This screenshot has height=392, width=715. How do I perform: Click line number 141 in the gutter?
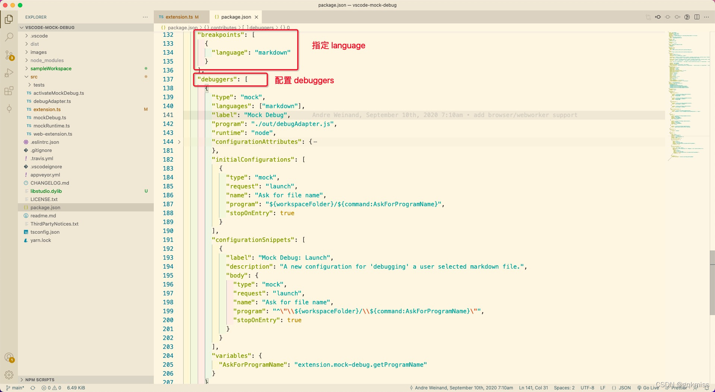[x=168, y=115]
